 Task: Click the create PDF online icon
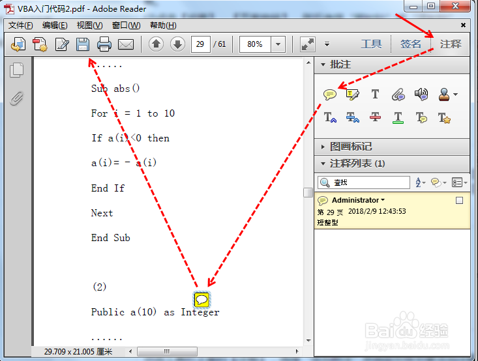(18, 44)
